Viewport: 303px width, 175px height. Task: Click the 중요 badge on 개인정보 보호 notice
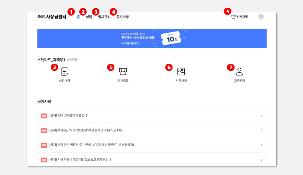point(44,160)
